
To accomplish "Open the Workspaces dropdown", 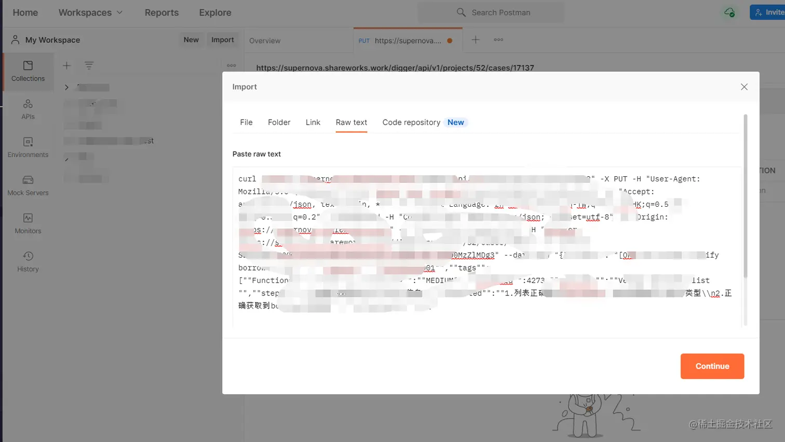I will point(90,12).
